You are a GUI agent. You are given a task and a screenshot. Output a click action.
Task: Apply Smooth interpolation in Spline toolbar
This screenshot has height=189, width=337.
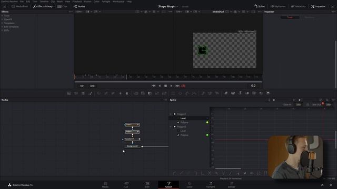pyautogui.click(x=174, y=173)
